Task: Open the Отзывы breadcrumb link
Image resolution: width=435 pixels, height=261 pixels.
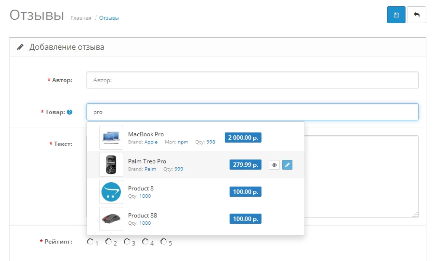Action: [x=109, y=18]
